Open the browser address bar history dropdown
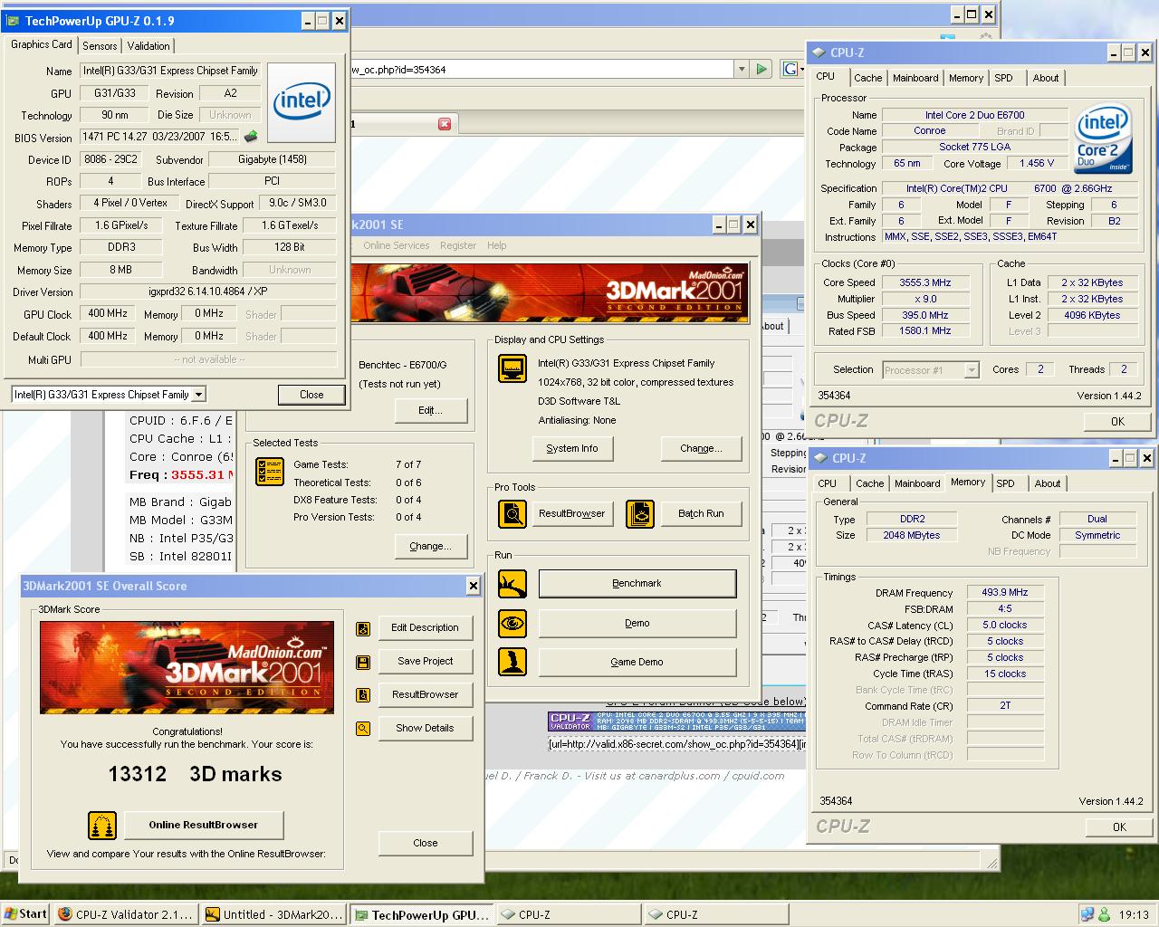1159x927 pixels. click(741, 69)
